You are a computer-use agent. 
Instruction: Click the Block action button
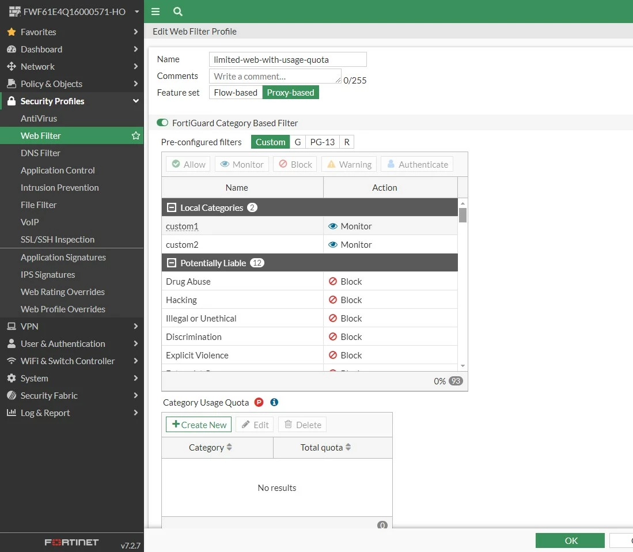tap(295, 164)
